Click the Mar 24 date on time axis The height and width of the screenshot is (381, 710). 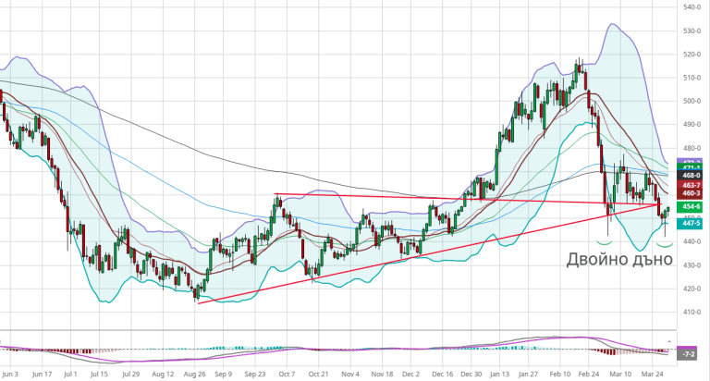(x=652, y=375)
